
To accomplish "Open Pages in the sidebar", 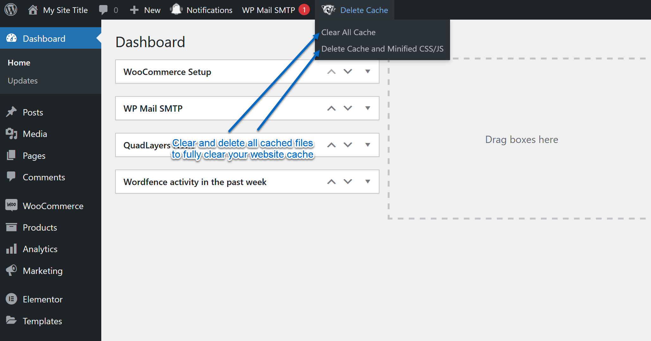I will coord(51,155).
